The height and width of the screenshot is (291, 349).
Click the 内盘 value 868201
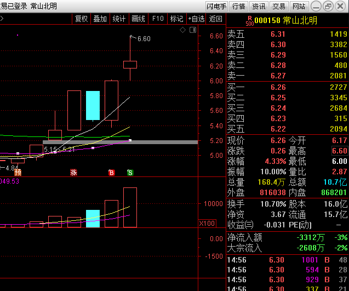coord(334,192)
